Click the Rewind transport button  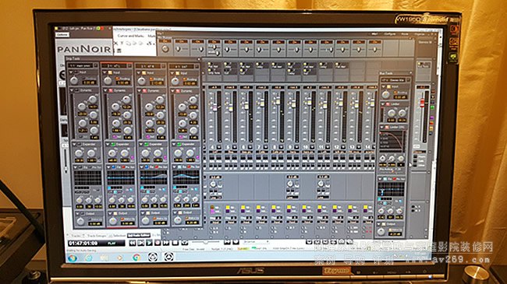133,243
